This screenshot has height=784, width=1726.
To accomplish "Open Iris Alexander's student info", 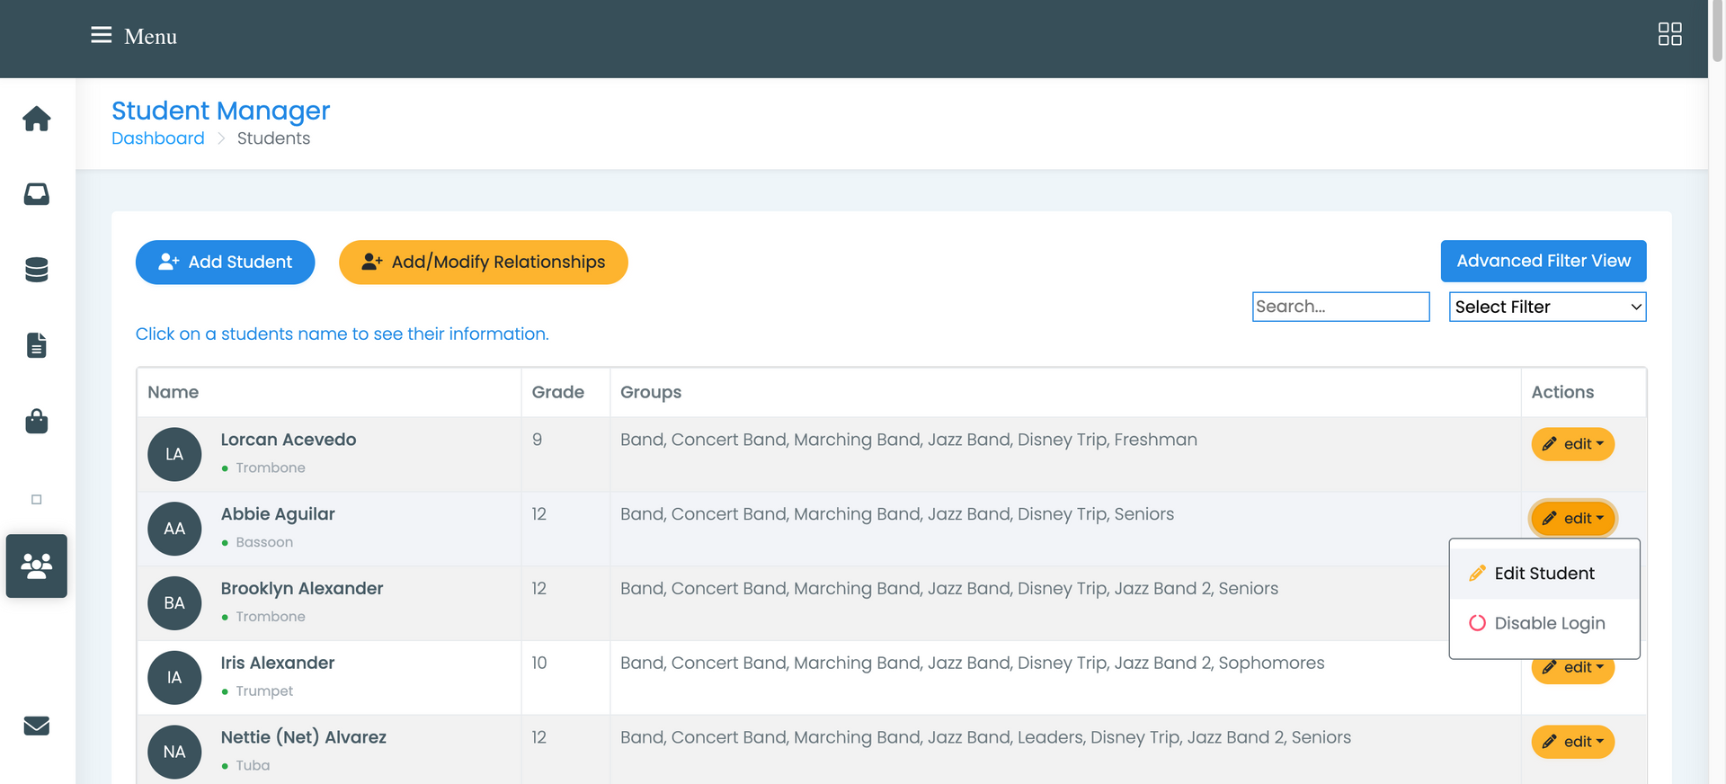I will pos(278,664).
